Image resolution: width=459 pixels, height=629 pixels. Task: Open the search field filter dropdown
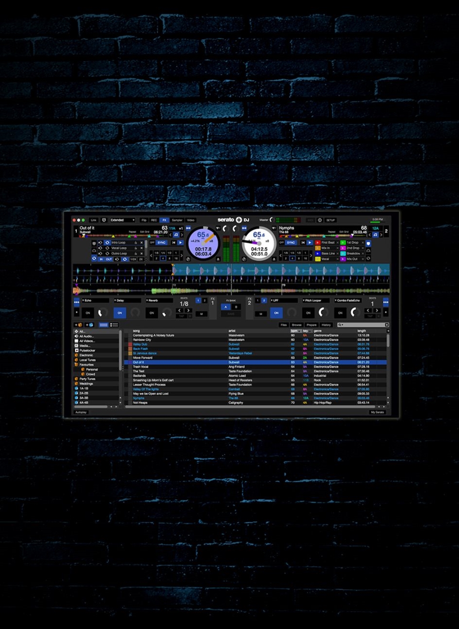coord(341,325)
